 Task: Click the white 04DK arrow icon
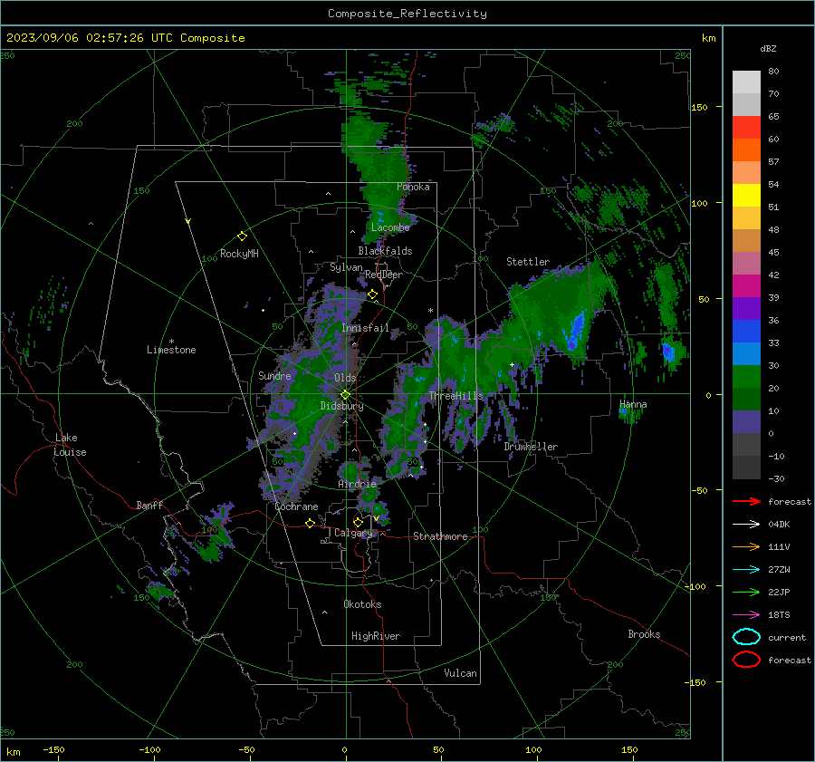click(x=746, y=524)
